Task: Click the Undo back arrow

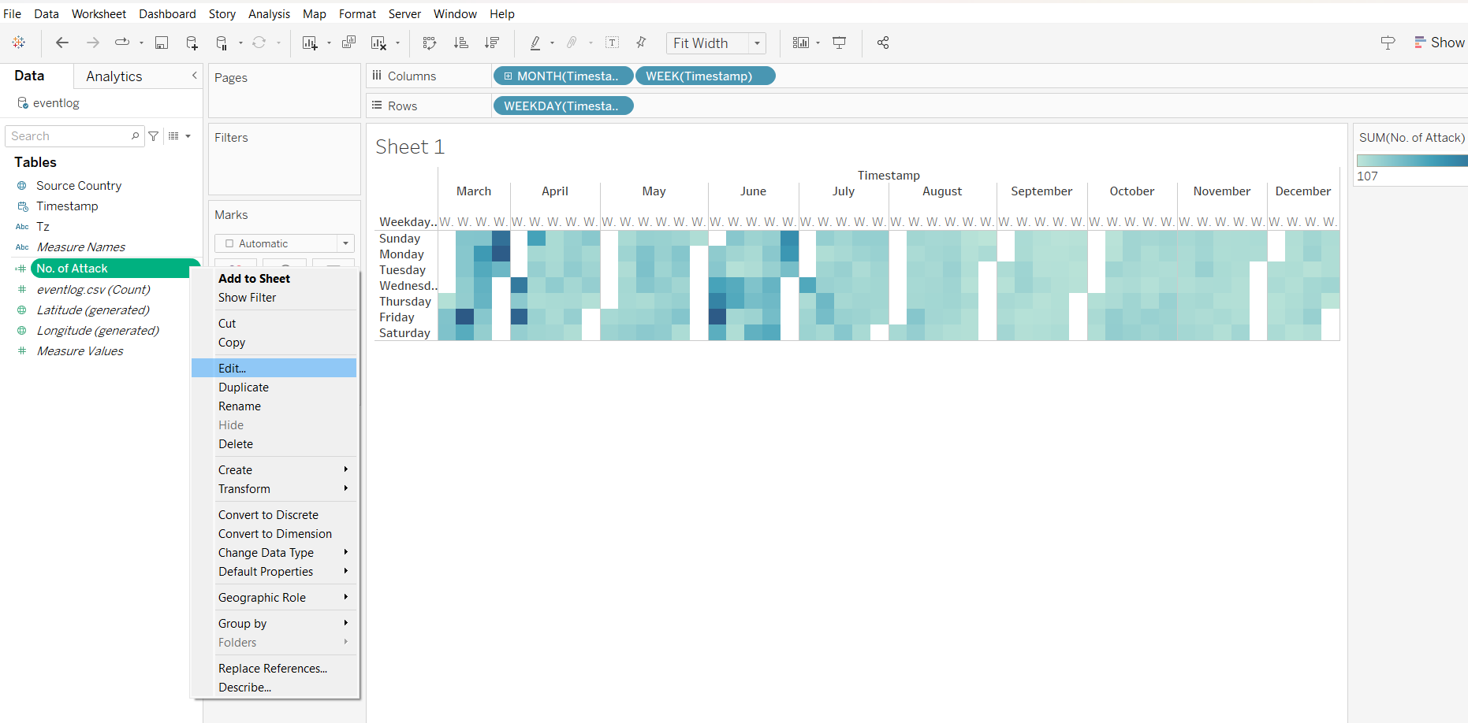Action: [62, 43]
